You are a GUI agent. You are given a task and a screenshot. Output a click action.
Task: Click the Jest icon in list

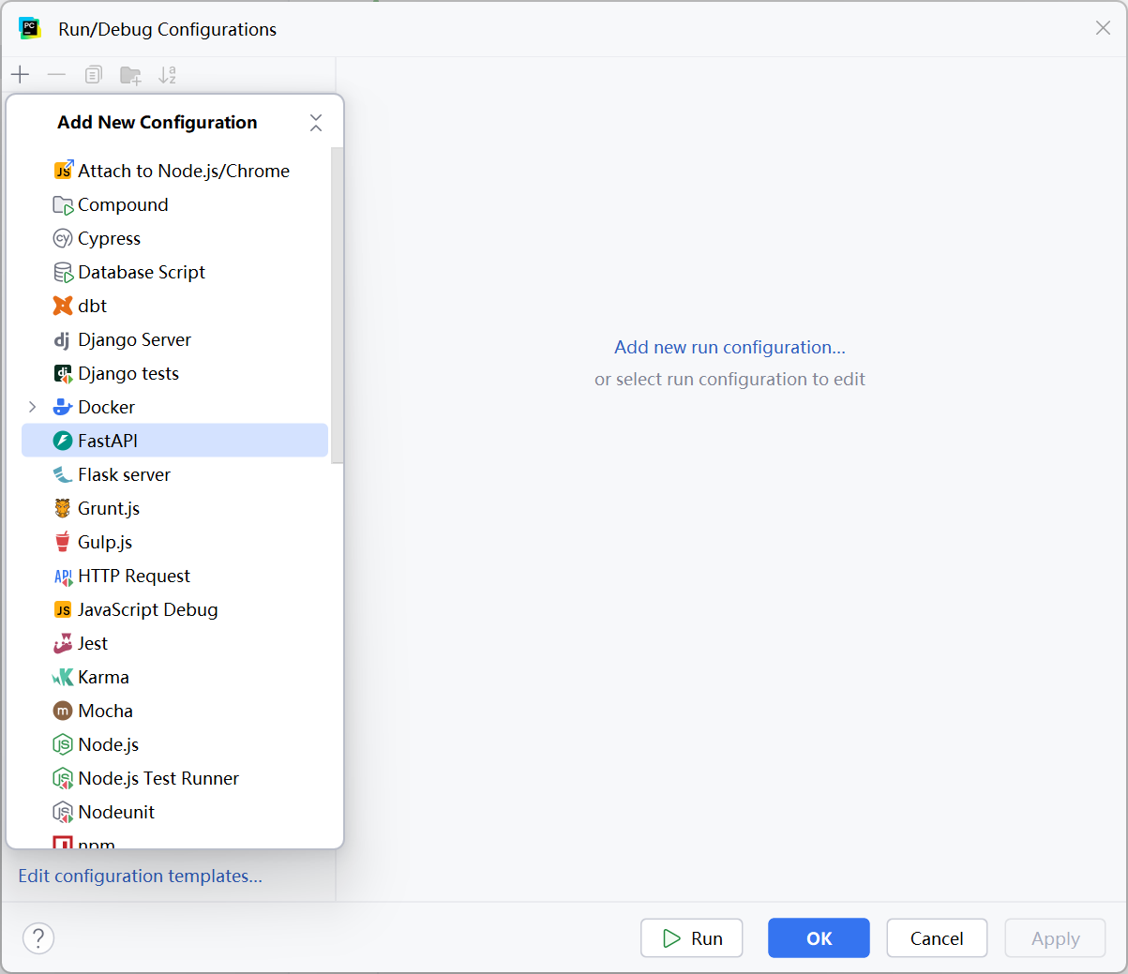(63, 643)
